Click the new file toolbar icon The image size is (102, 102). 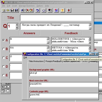pos(4,10)
